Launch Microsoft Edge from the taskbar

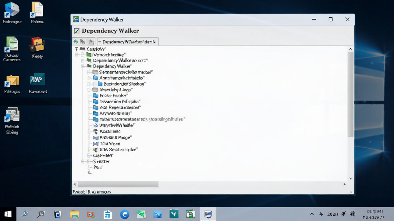(x=124, y=214)
